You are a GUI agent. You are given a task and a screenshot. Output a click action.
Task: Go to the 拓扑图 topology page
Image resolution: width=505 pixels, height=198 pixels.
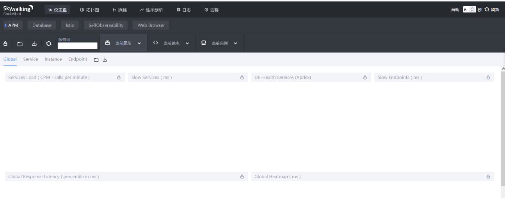[x=89, y=10]
